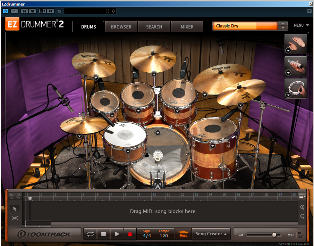Open the MIXER tab
This screenshot has width=314, height=246.
point(187,27)
